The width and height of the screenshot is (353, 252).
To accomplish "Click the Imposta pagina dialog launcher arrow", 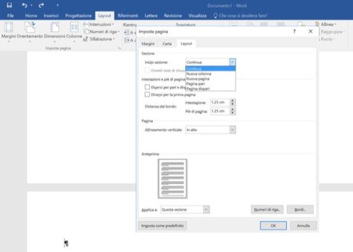I will (x=119, y=48).
